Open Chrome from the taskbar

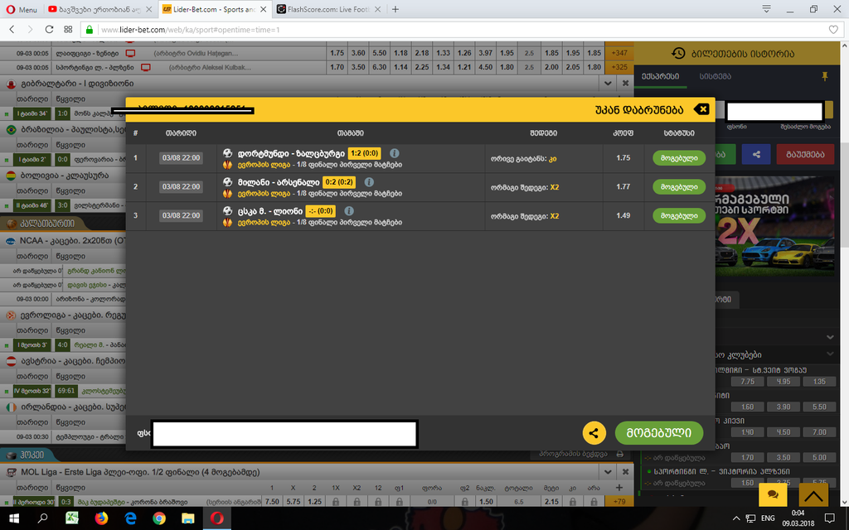(158, 518)
